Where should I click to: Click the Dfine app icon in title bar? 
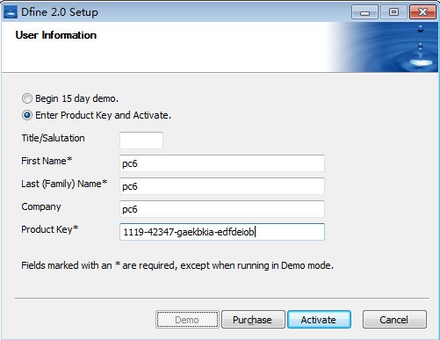(x=11, y=11)
